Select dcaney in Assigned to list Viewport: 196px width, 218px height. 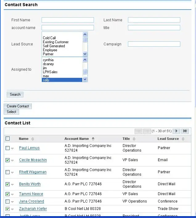(x=62, y=64)
